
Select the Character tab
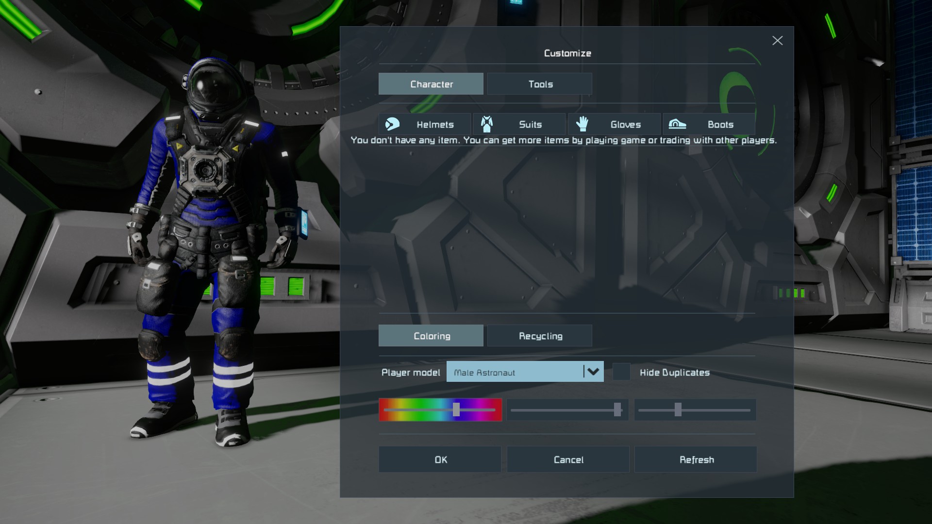431,84
